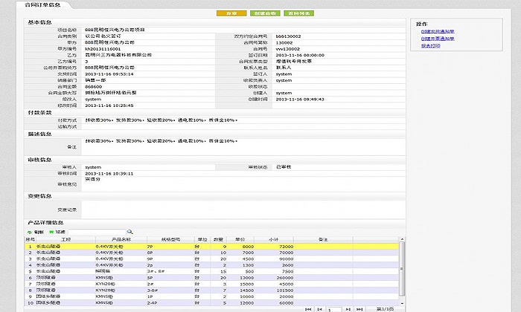This screenshot has width=521, height=312.
Task: Click the 单位 column header
Action: 202,239
